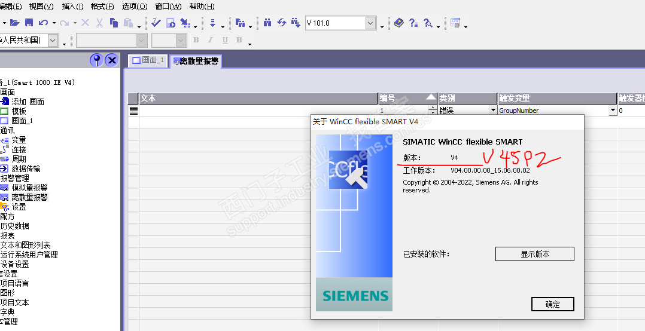Open the empty font name dropdown
Screen dimensions: 645x331
tap(141, 40)
